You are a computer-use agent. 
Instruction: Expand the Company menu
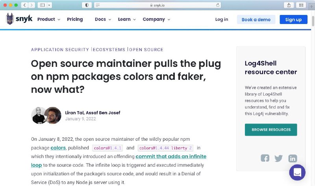coord(156,19)
